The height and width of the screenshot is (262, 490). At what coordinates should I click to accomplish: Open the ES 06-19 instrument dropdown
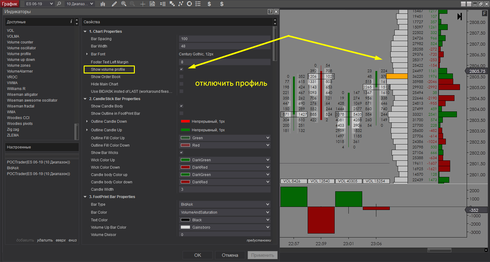[x=39, y=4]
